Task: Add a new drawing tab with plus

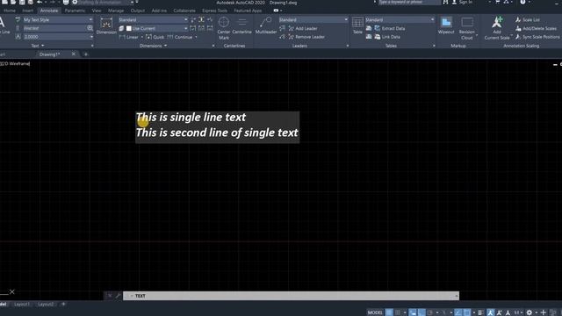Action: pyautogui.click(x=86, y=54)
